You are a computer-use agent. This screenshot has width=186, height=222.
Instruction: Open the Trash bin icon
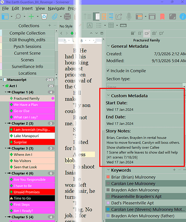[44, 16]
